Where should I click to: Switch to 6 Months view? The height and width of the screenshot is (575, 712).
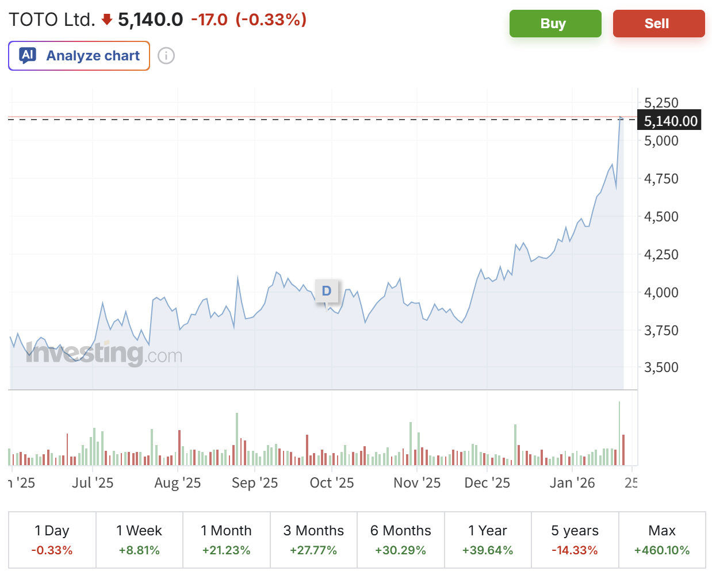[400, 539]
